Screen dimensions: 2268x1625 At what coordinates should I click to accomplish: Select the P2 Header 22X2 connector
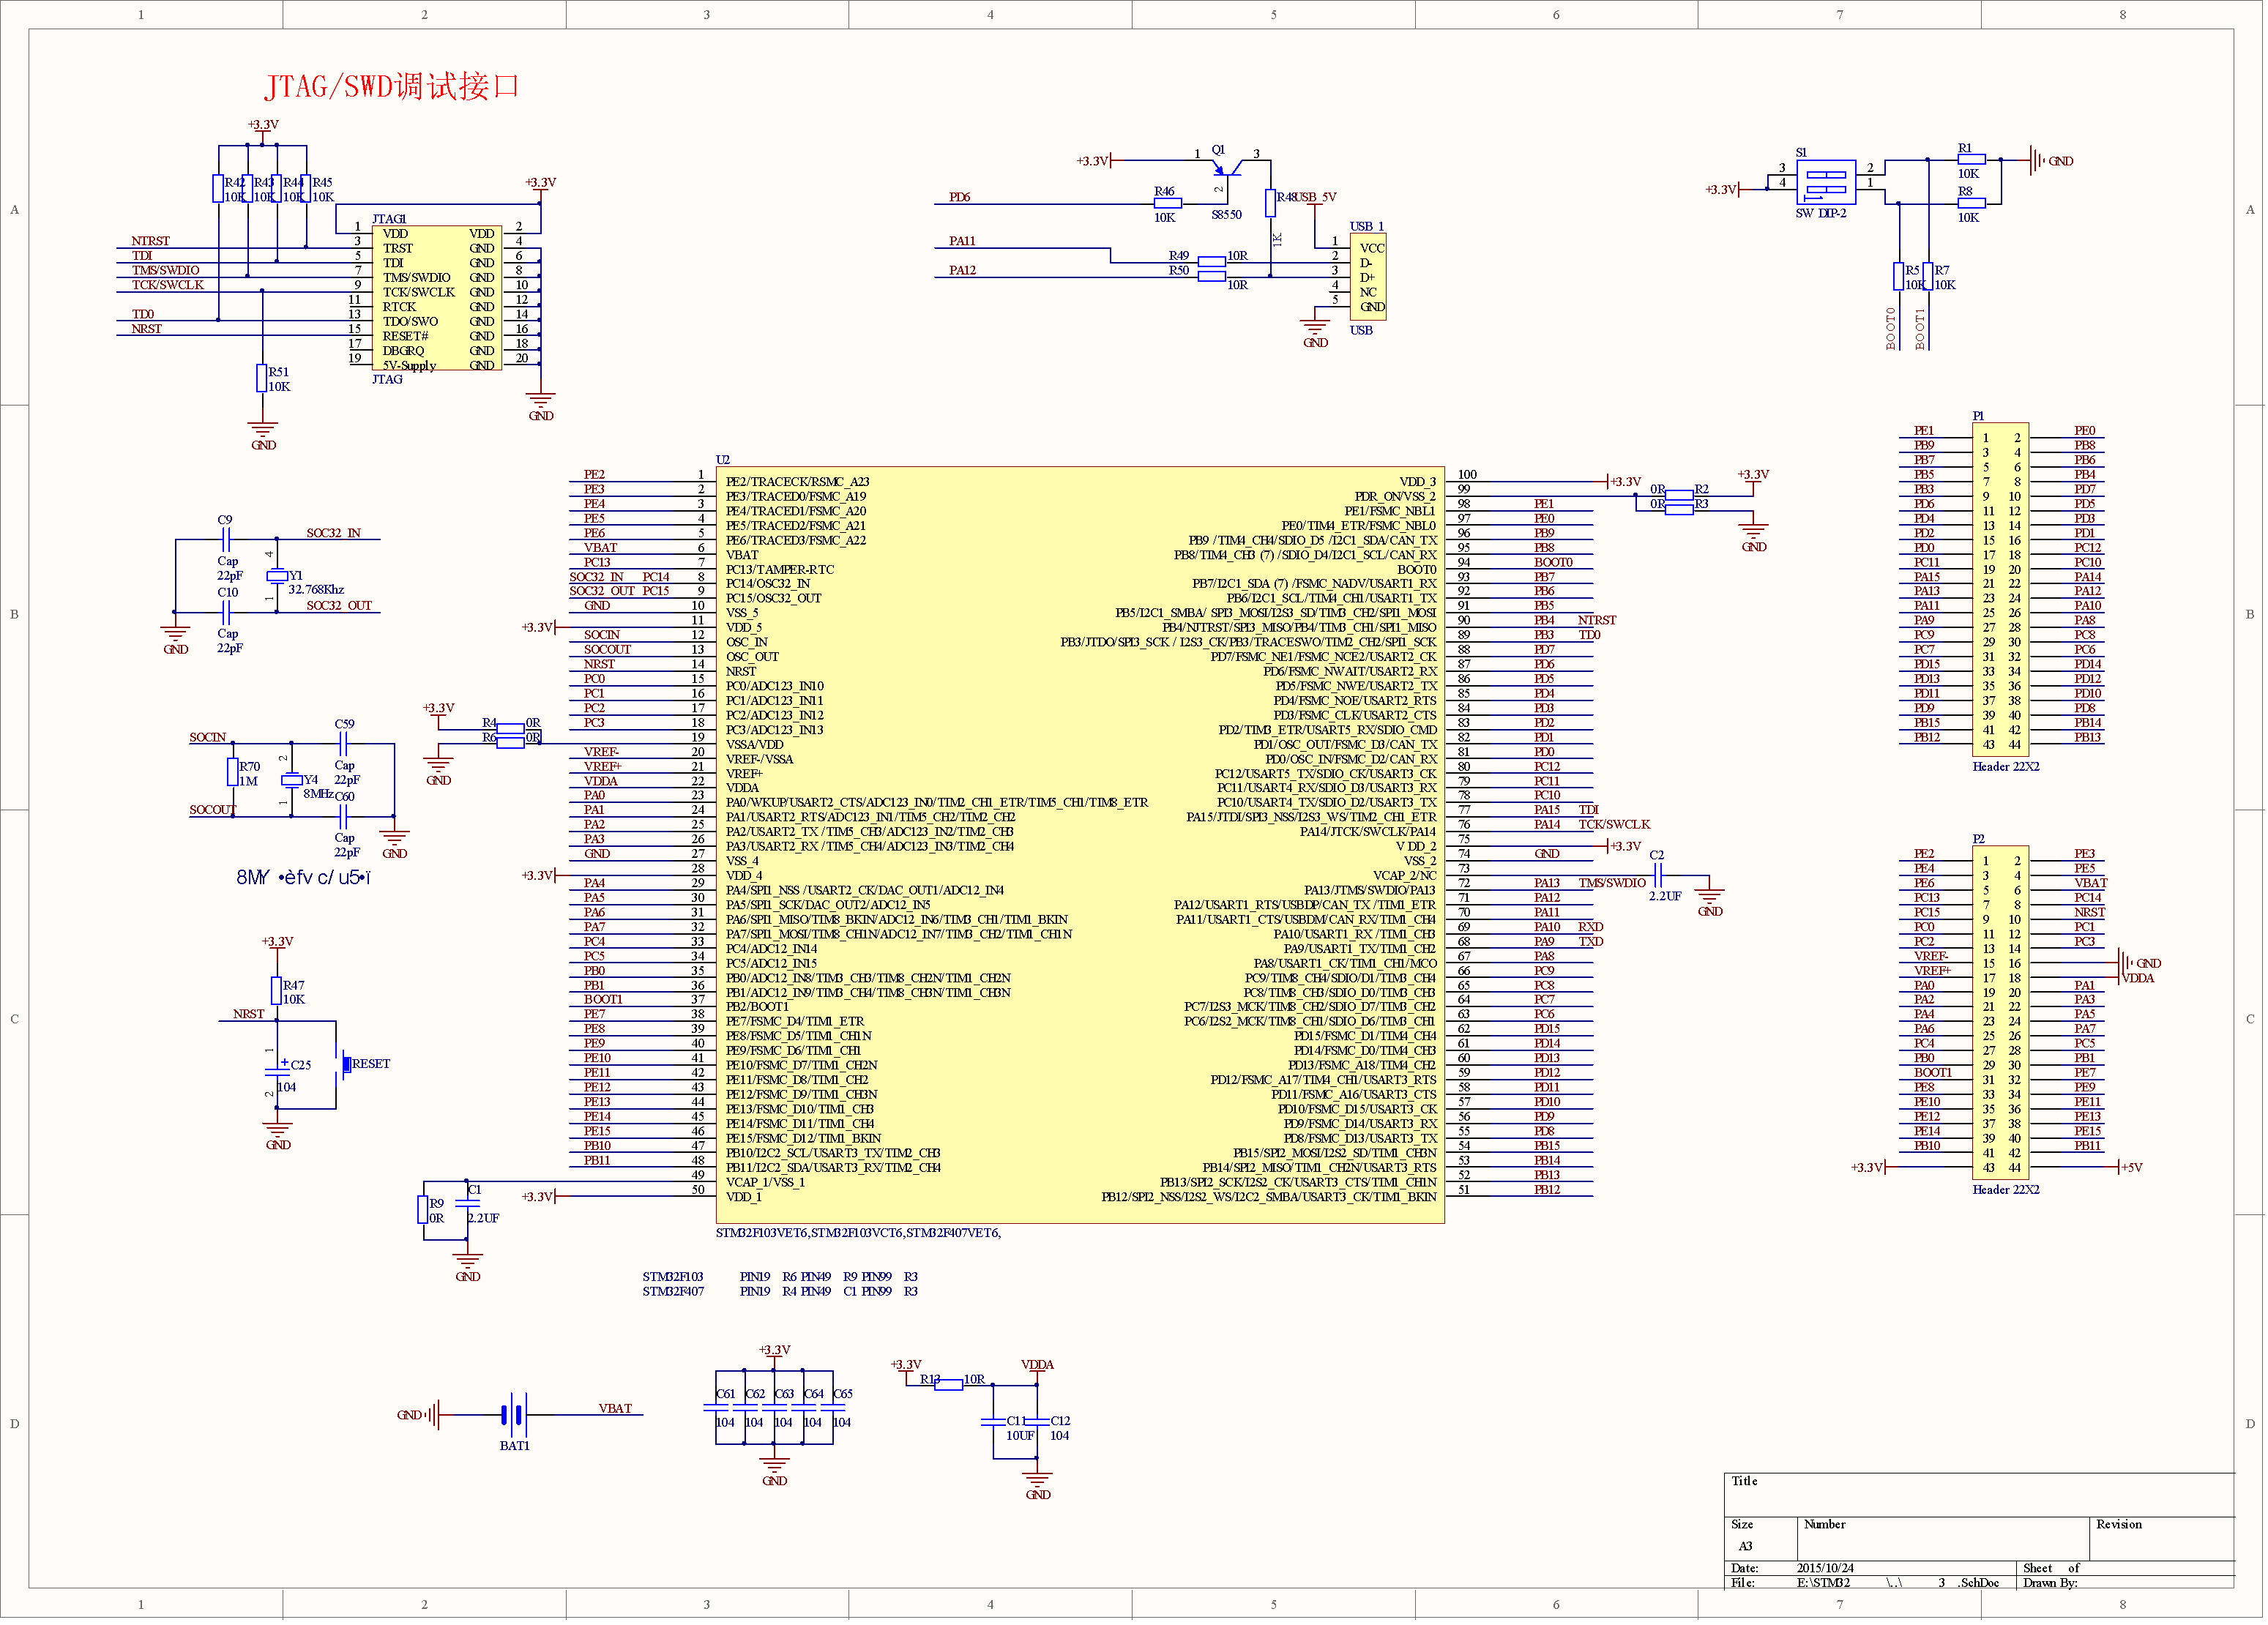2000,1013
